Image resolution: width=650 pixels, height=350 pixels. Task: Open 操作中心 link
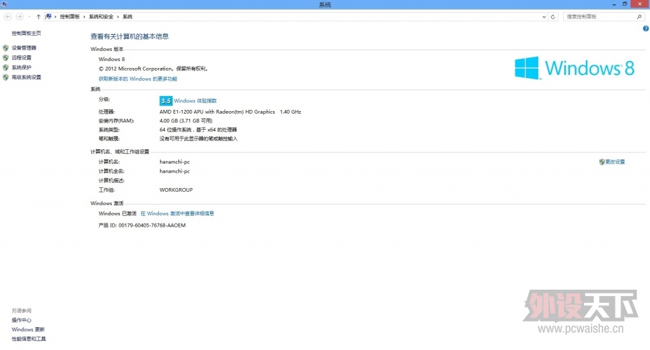21,320
